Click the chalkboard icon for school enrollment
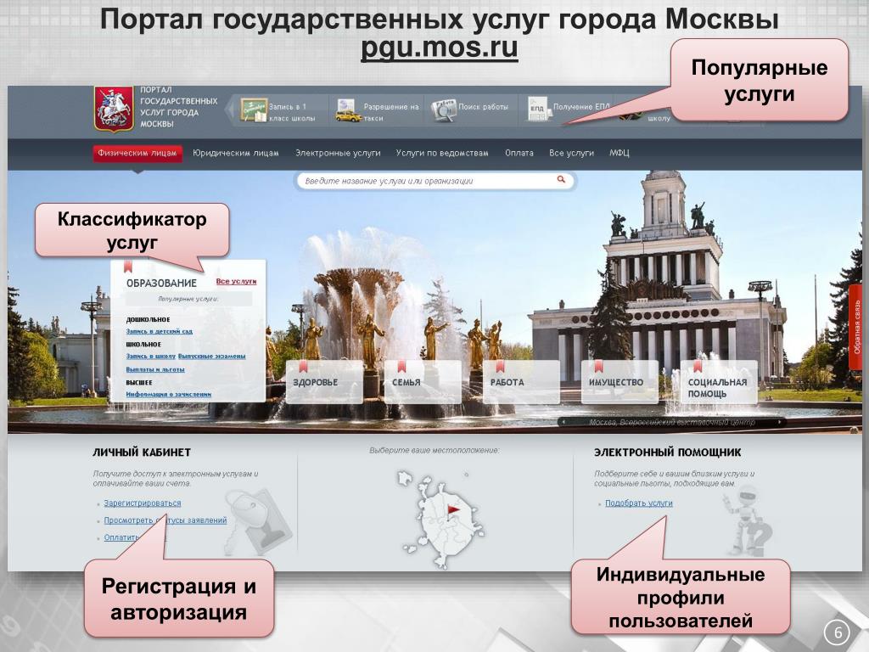Viewport: 869px width, 652px height. coord(253,110)
